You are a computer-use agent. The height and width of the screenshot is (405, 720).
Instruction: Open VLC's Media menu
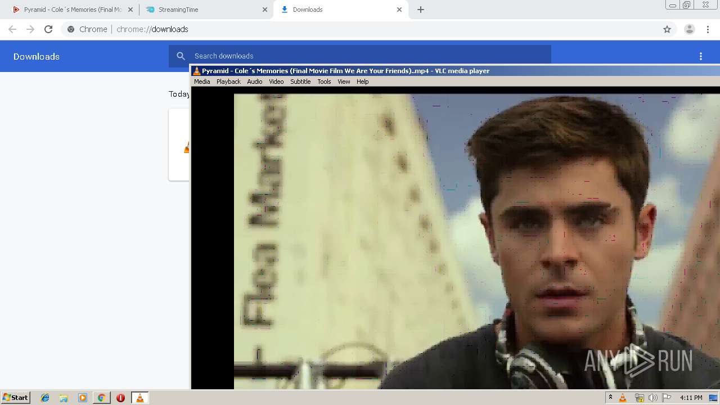coord(202,82)
